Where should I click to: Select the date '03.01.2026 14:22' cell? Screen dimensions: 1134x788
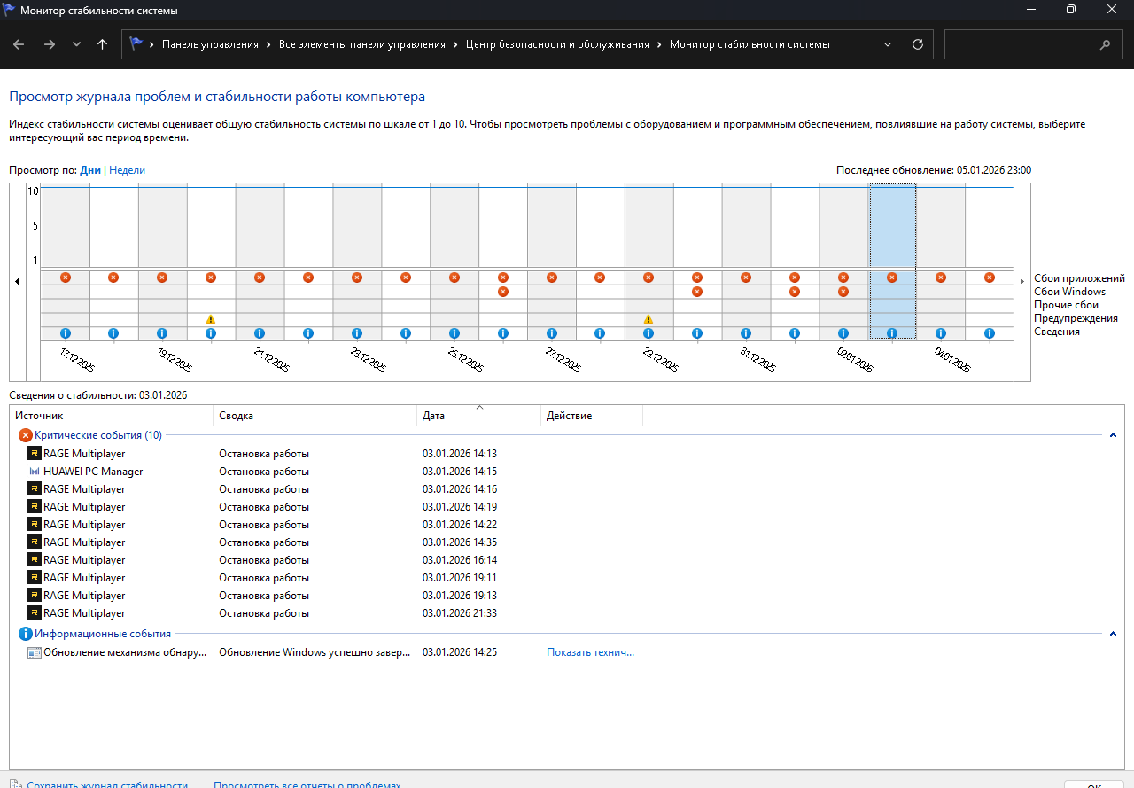(x=460, y=525)
